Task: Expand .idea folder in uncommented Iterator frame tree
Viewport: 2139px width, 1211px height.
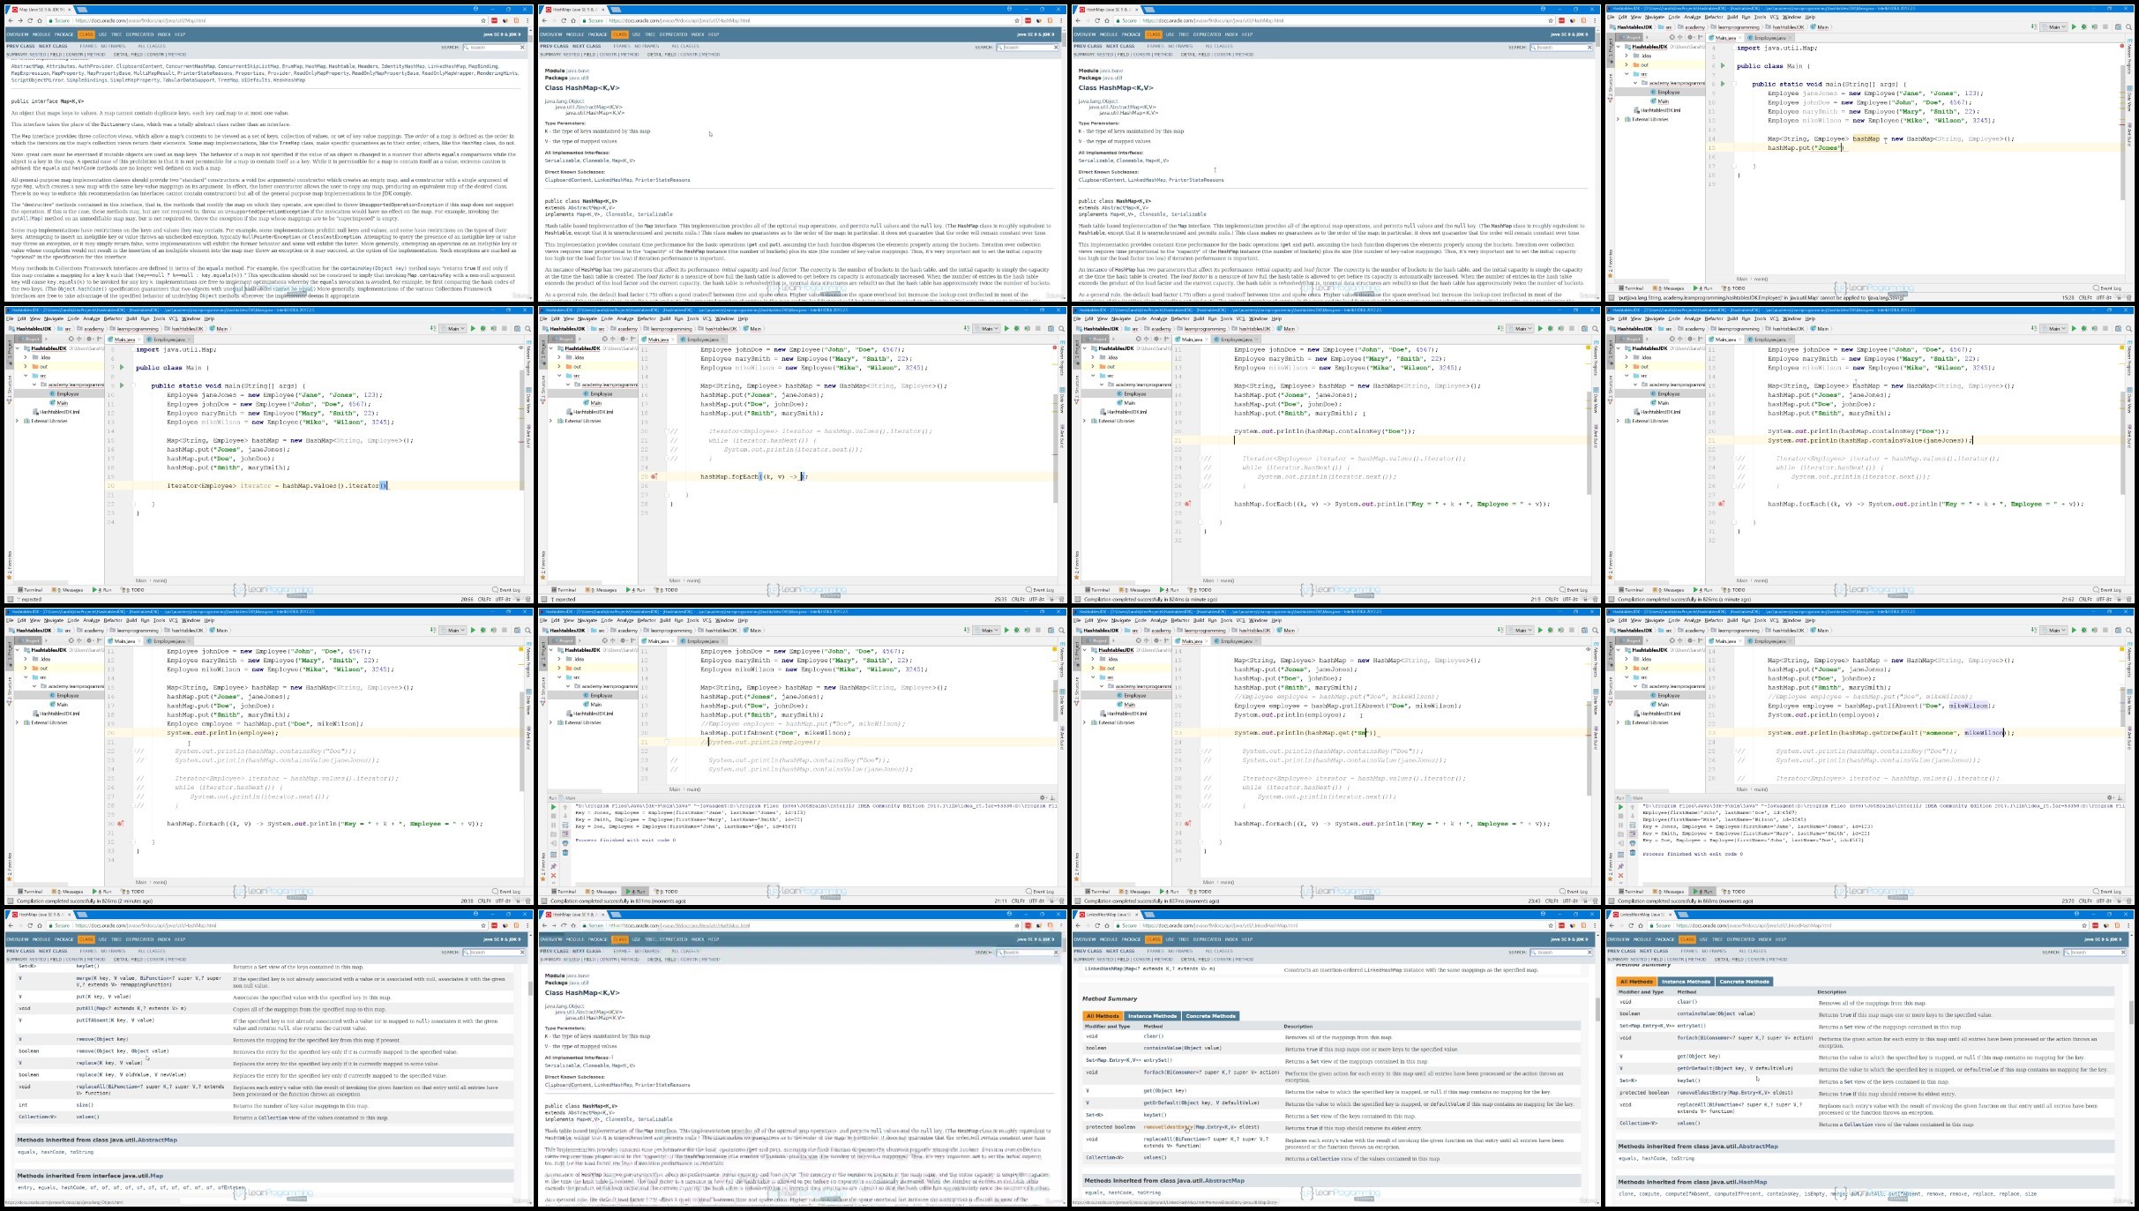Action: (x=25, y=357)
